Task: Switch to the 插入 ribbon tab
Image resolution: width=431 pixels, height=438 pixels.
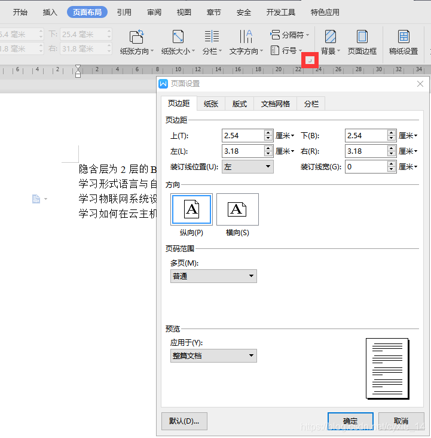Action: [50, 13]
